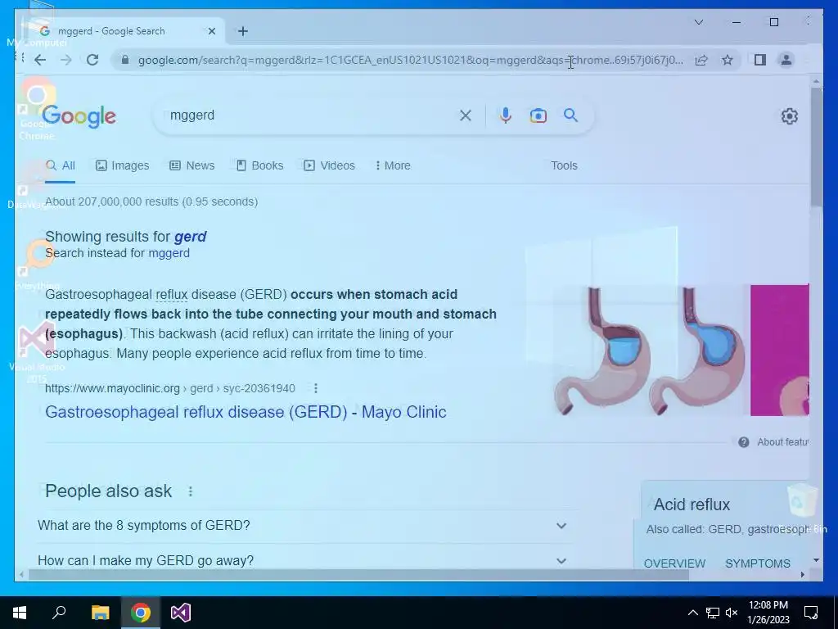Click the muted volume tray icon
838x629 pixels.
tap(732, 613)
